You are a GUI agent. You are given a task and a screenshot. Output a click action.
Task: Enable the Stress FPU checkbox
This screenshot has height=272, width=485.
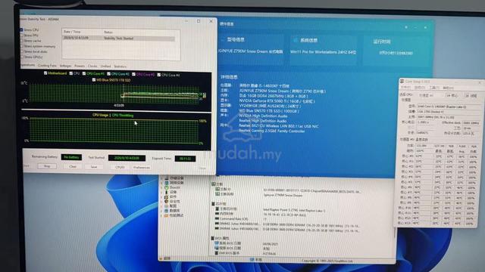click(x=22, y=36)
